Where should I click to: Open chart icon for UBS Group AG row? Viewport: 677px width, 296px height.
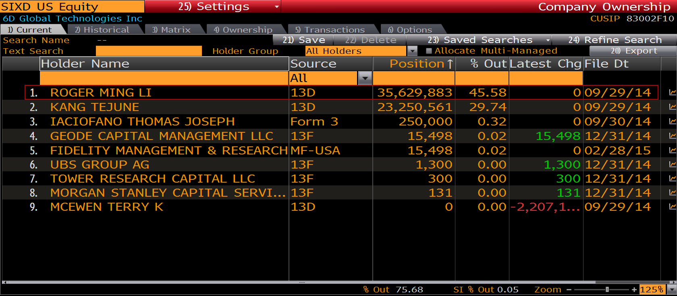click(x=672, y=164)
